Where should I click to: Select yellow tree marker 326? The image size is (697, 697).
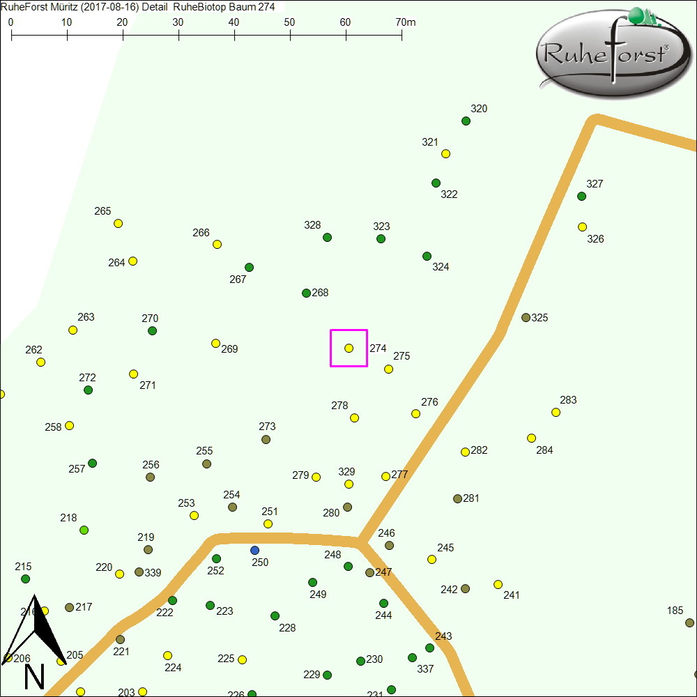[583, 227]
